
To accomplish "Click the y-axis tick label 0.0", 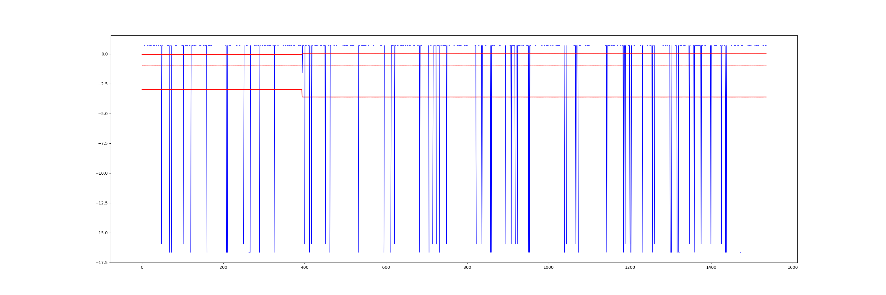I will coord(104,54).
